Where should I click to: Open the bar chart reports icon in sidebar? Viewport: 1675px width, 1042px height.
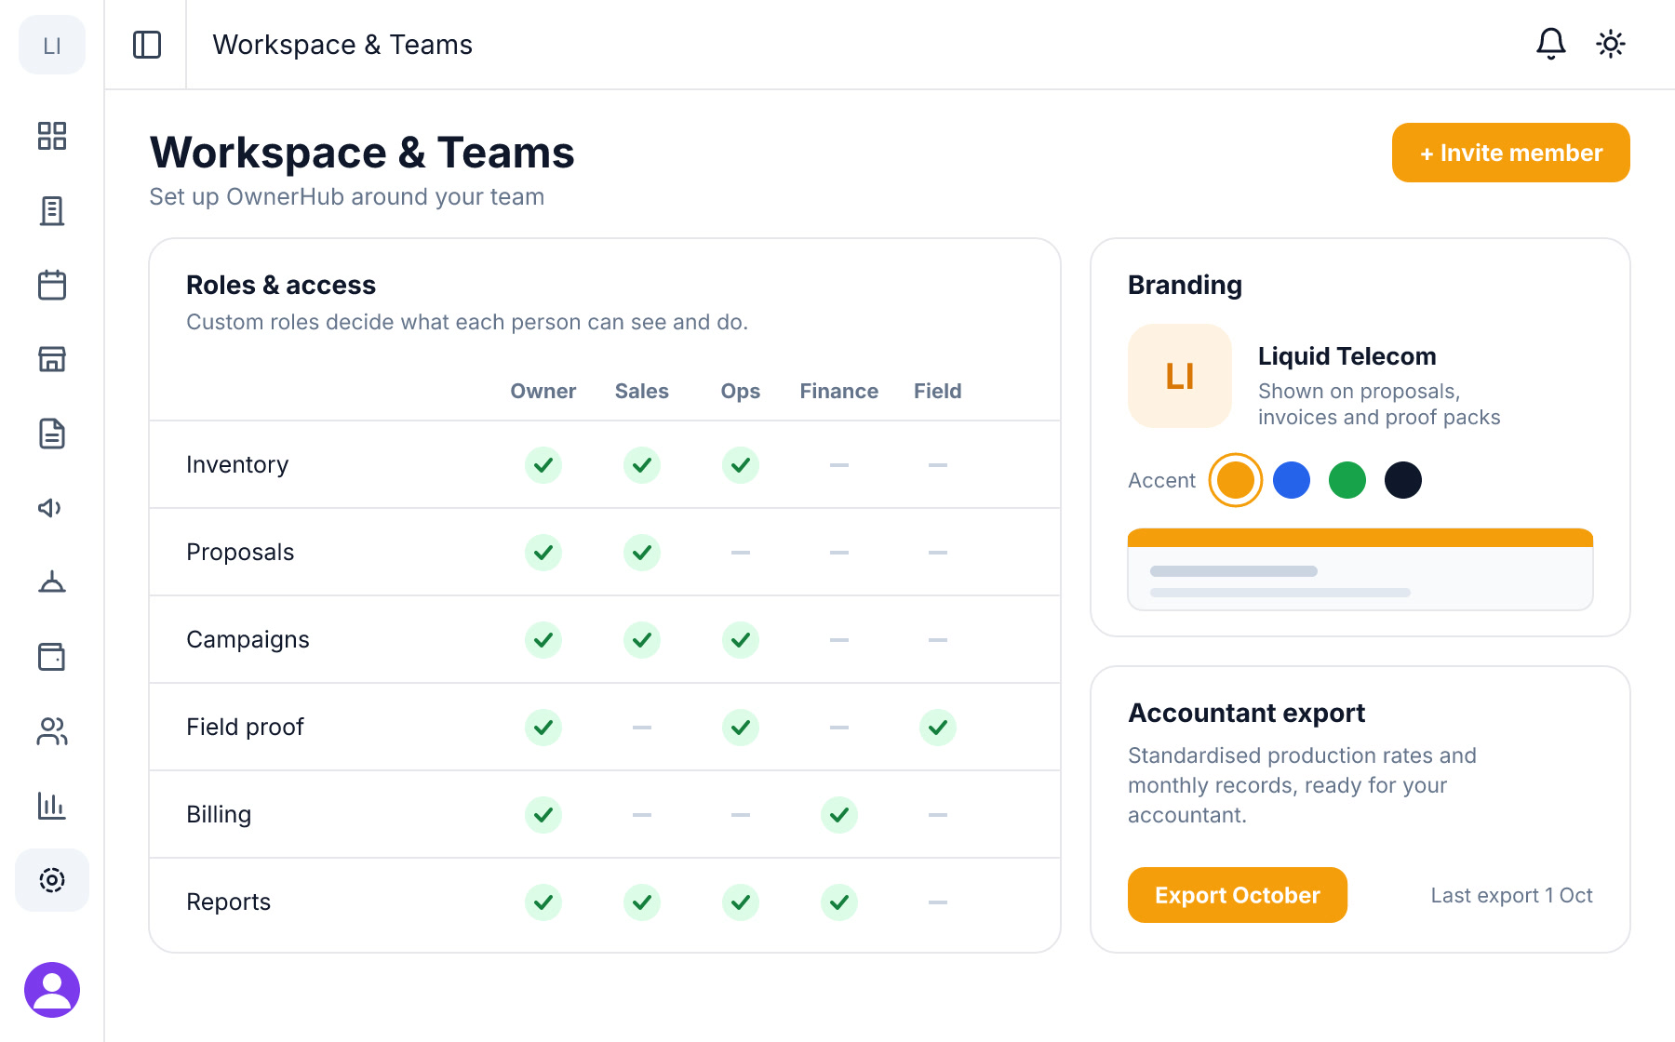(52, 806)
